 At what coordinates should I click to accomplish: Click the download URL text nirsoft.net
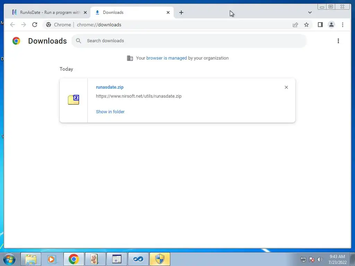pyautogui.click(x=139, y=96)
